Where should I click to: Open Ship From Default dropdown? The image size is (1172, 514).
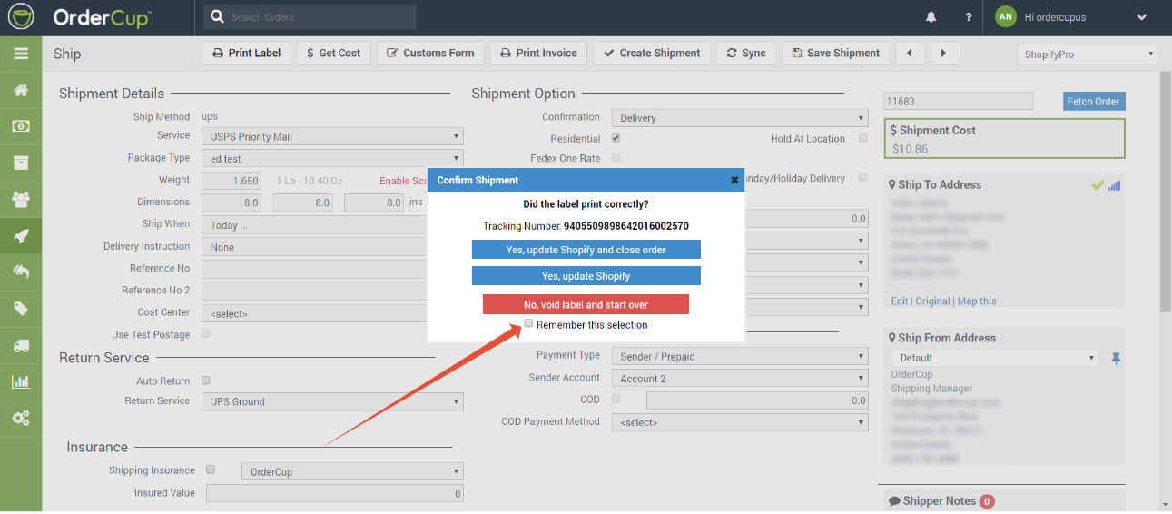coord(995,358)
